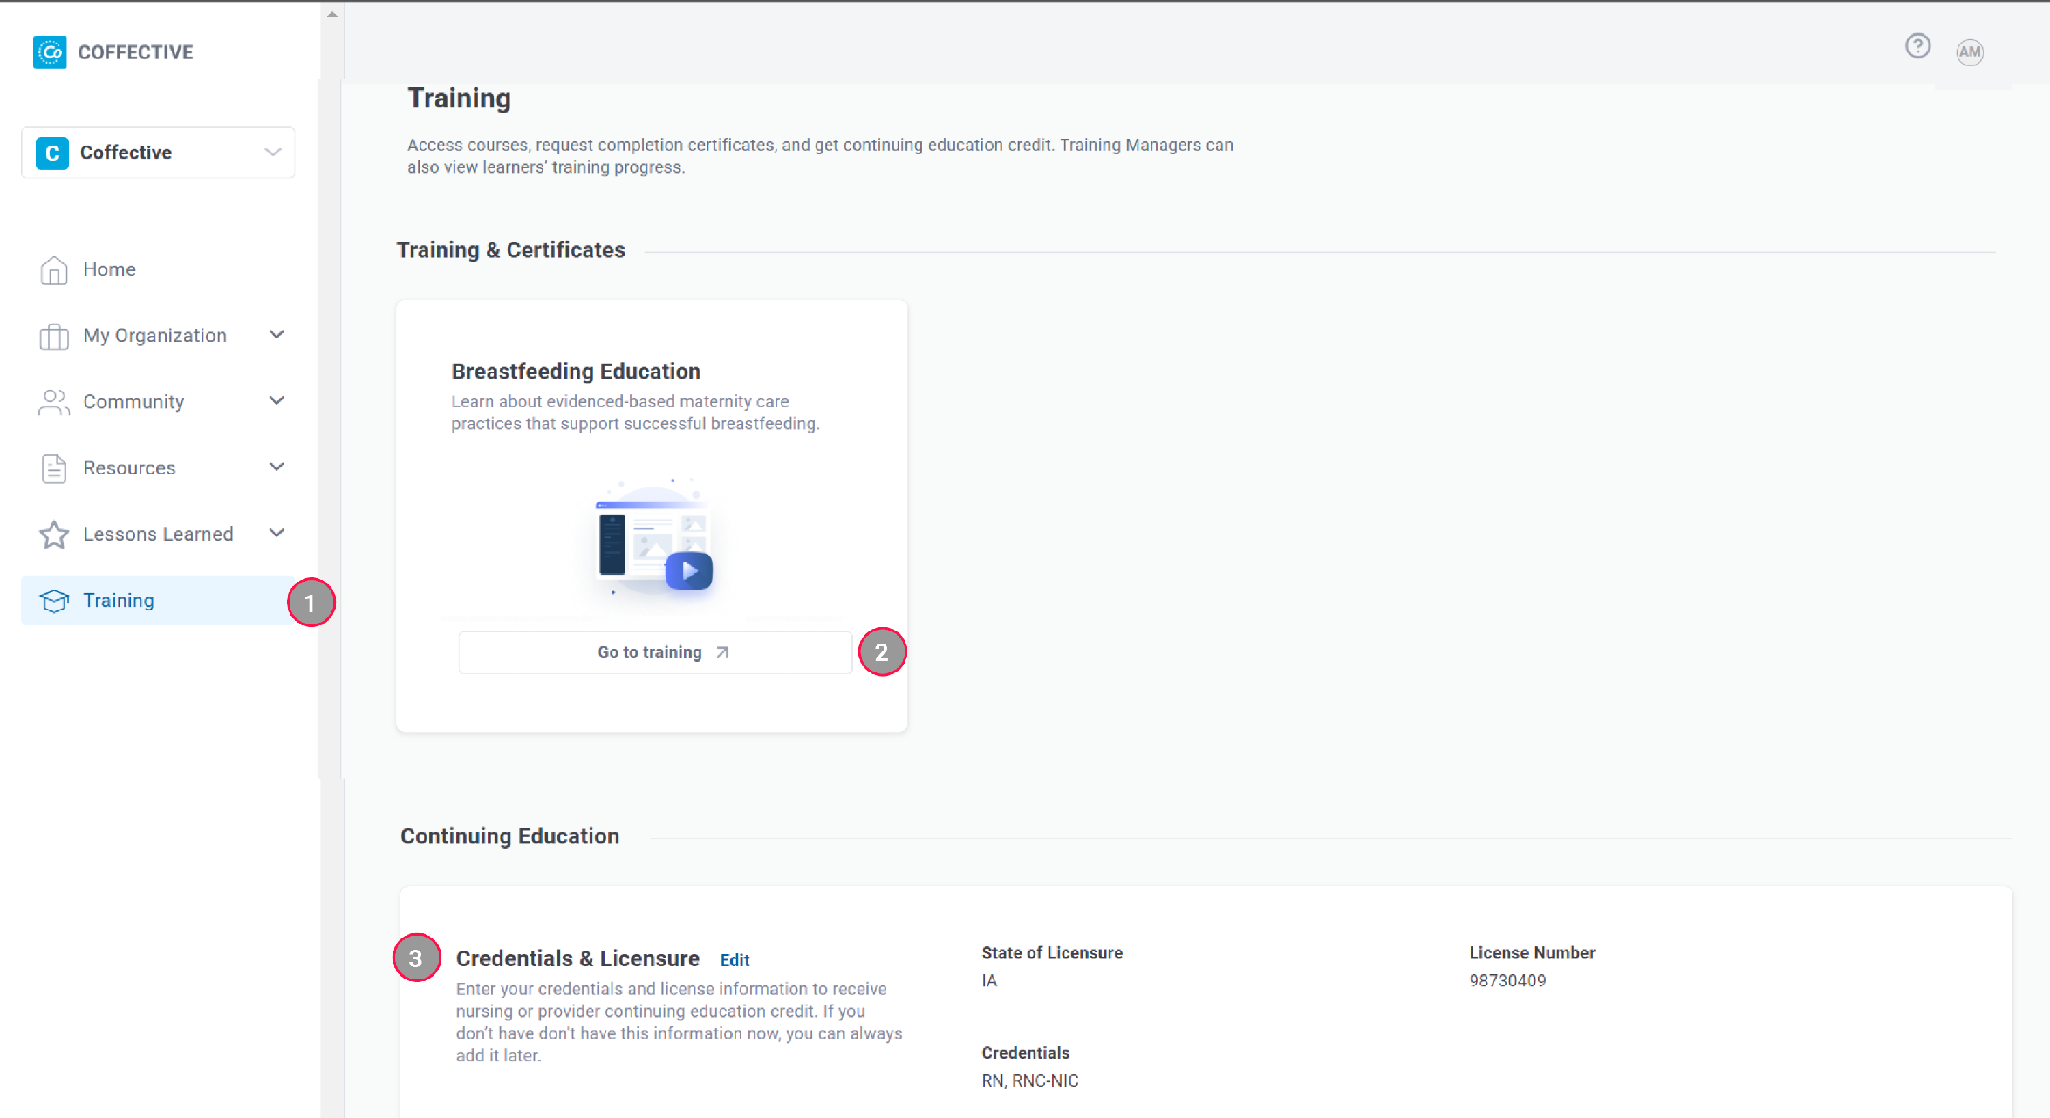Click the Home house icon
The image size is (2050, 1118).
coord(53,270)
